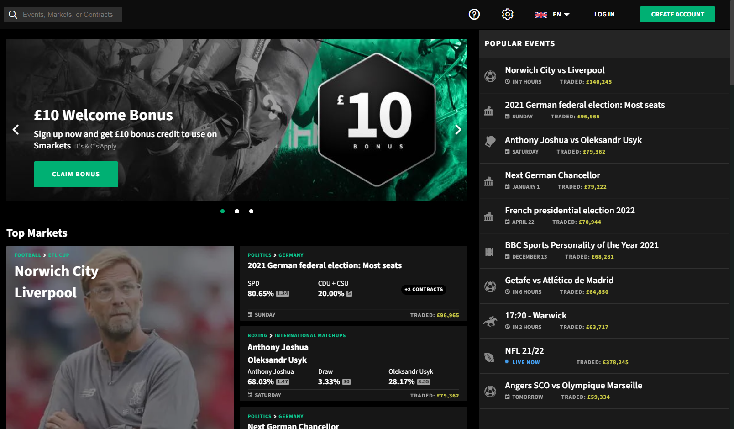Viewport: 734px width, 429px height.
Task: Click the UK flag language icon
Action: point(541,15)
